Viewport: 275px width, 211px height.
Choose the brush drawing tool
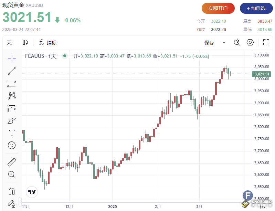pyautogui.click(x=12, y=120)
